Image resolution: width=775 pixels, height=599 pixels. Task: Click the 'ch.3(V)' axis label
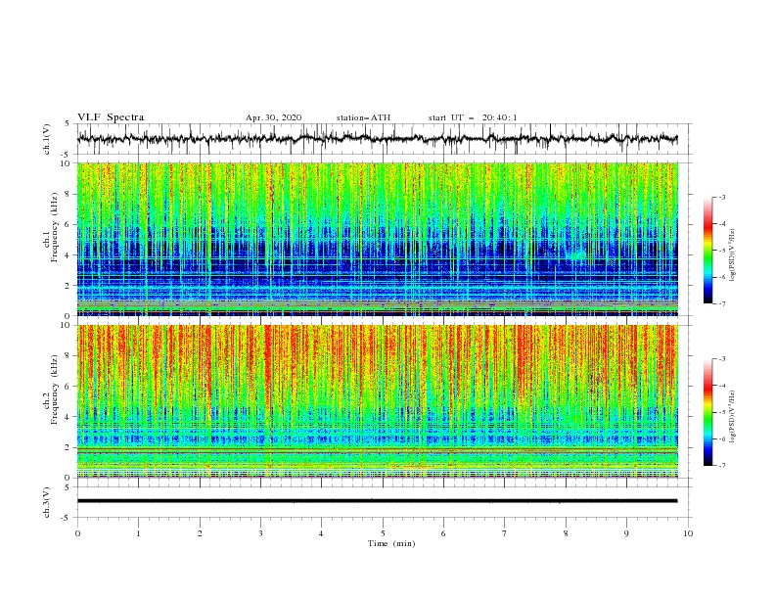pyautogui.click(x=47, y=502)
